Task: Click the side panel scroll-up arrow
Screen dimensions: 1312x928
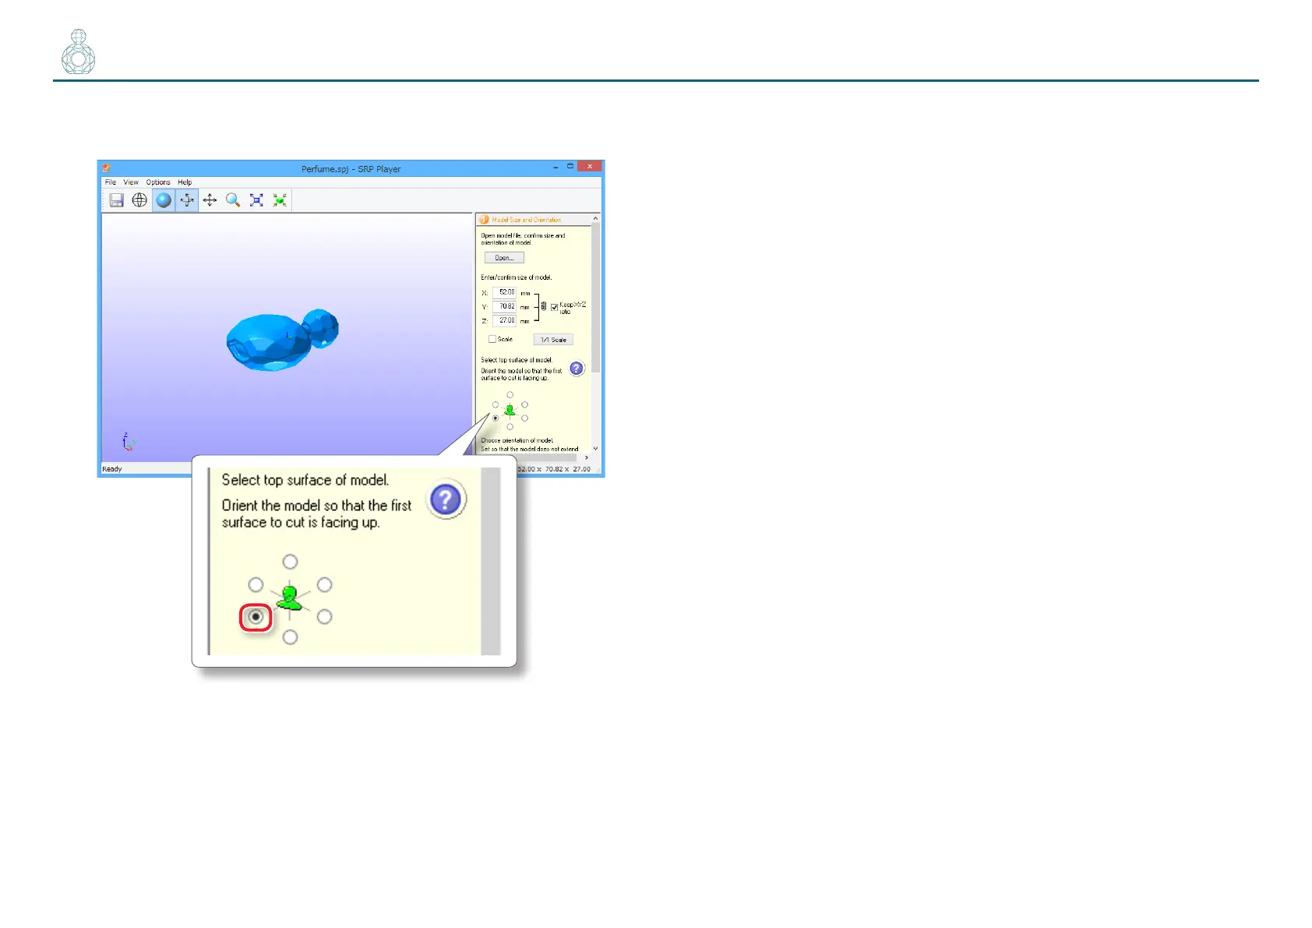Action: click(596, 219)
